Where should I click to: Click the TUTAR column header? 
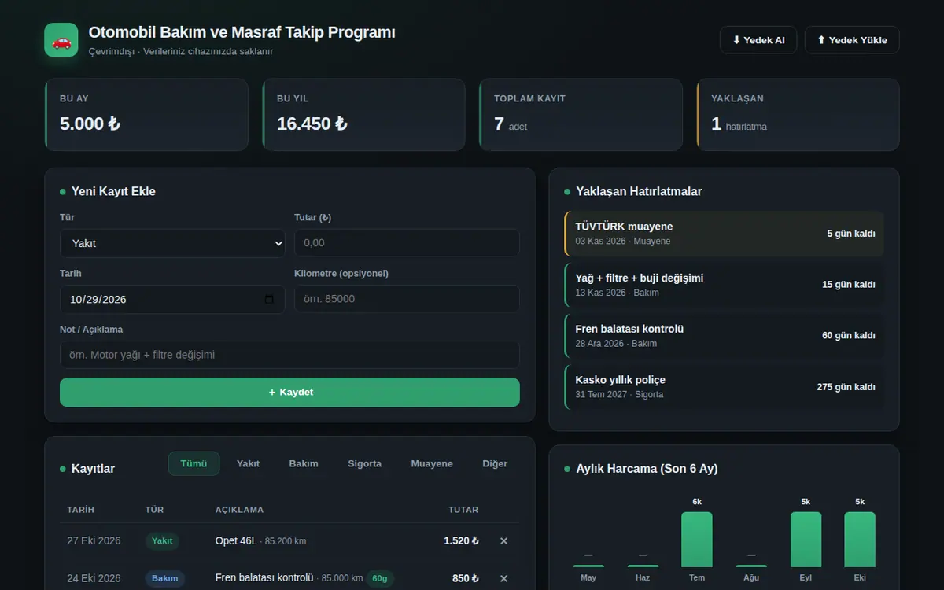click(x=463, y=510)
